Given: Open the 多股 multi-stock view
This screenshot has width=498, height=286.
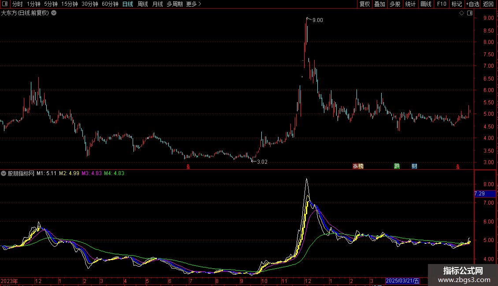Looking at the screenshot, I should click(395, 4).
